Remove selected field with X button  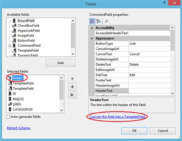tap(73, 95)
